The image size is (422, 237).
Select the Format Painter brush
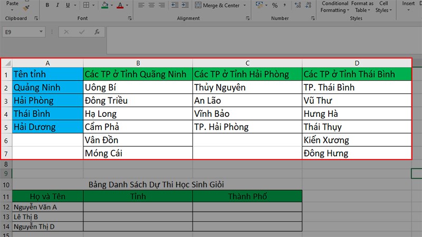[26, 8]
